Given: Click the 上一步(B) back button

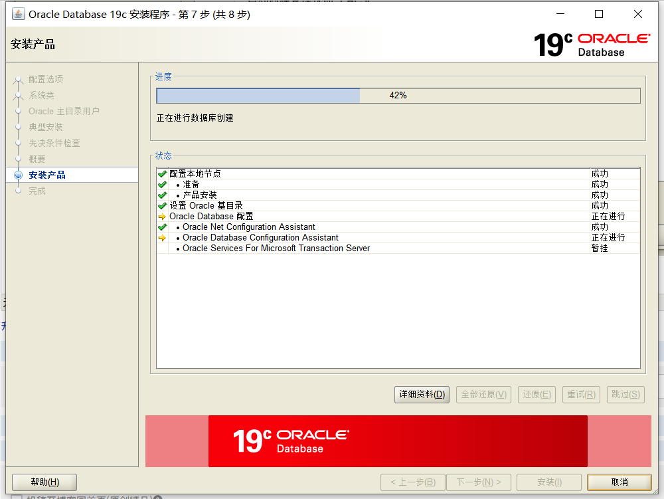Looking at the screenshot, I should (x=413, y=482).
